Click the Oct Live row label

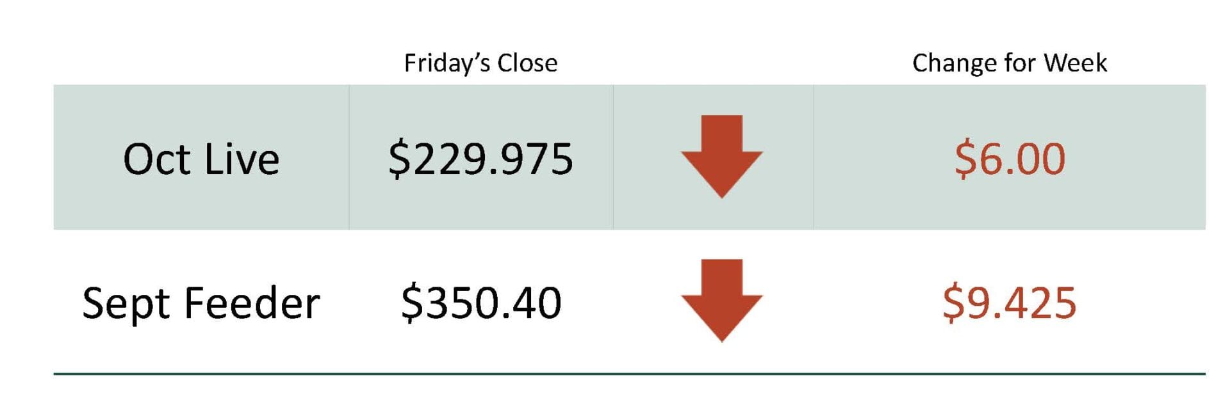click(201, 159)
